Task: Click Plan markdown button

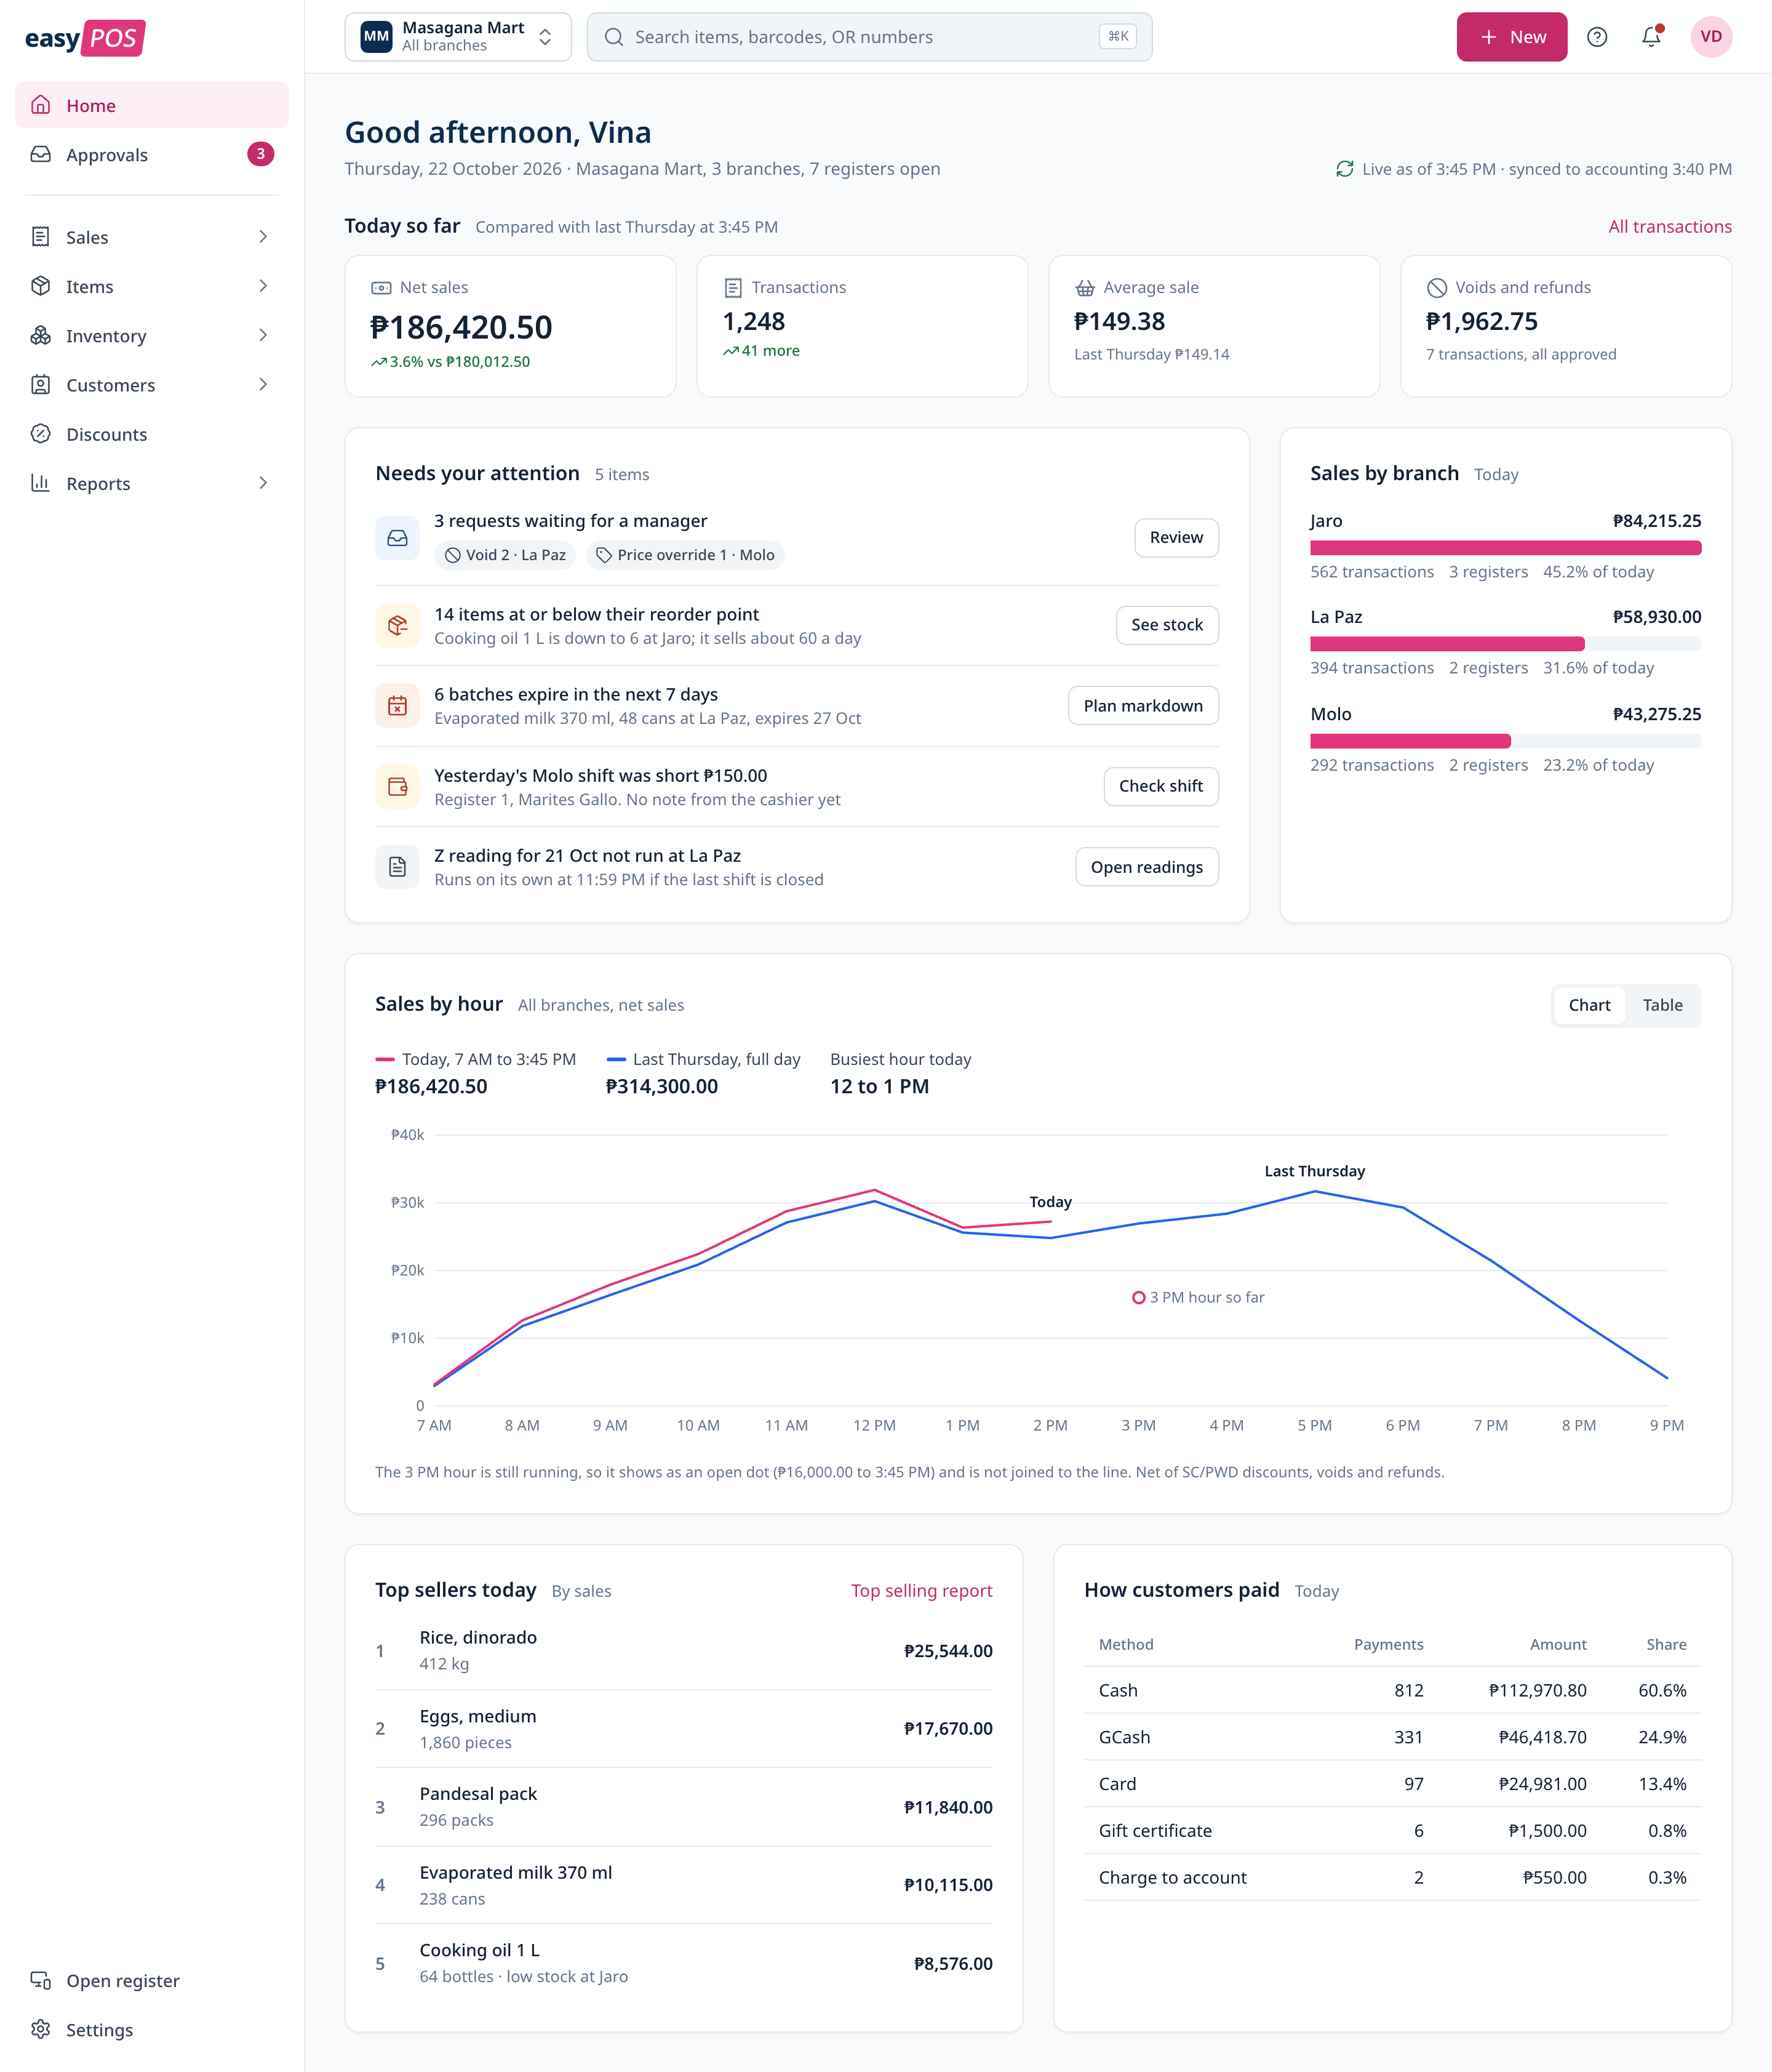Action: coord(1143,706)
